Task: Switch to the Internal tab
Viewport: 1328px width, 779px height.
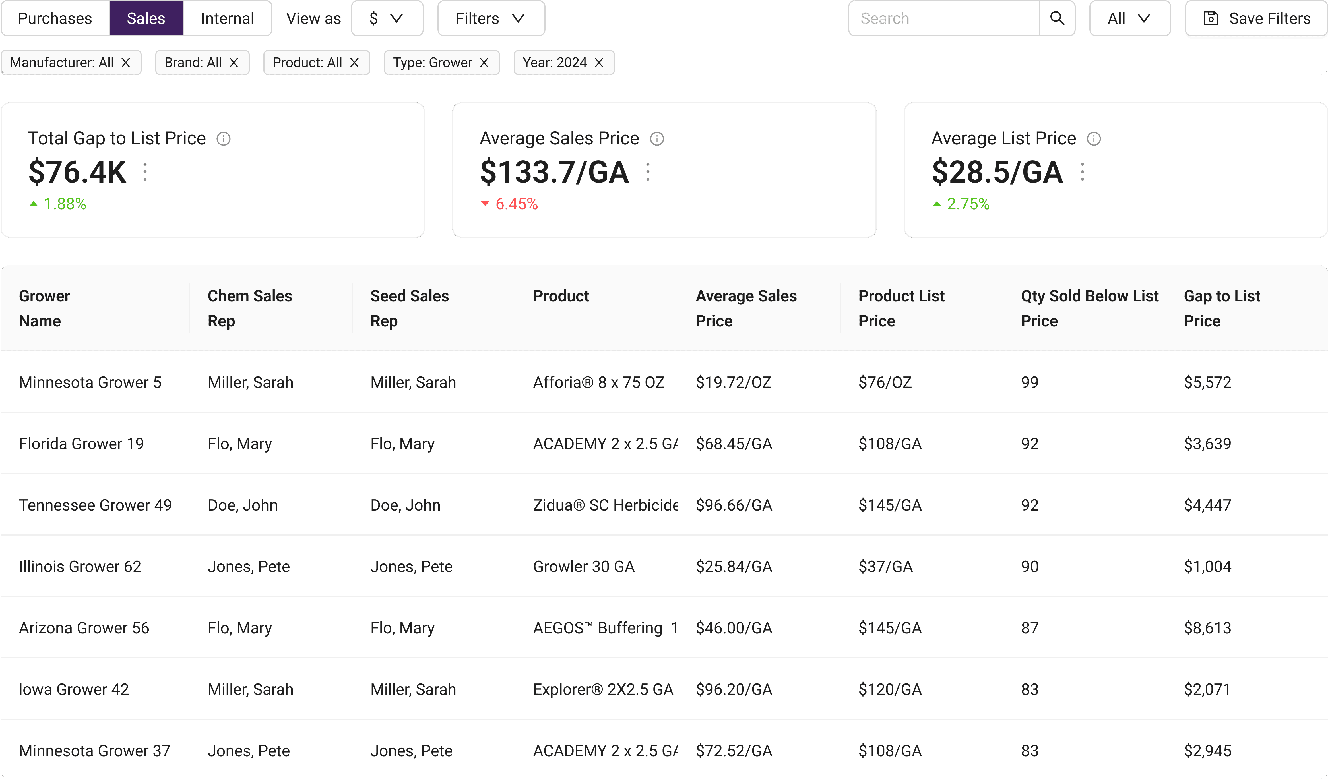Action: (227, 18)
